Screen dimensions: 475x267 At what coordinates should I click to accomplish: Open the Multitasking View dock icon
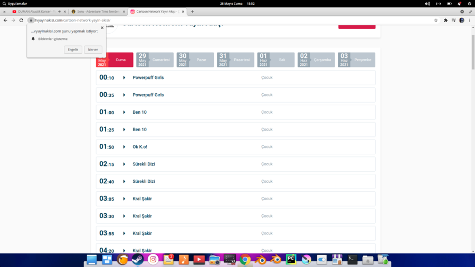[x=107, y=260]
